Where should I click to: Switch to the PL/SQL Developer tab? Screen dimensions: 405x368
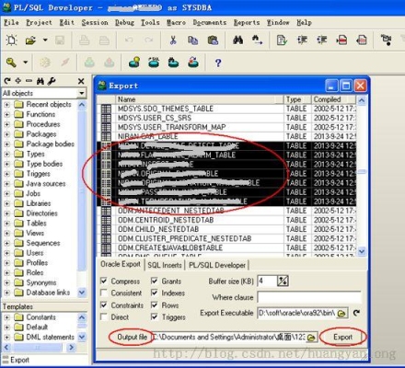pyautogui.click(x=217, y=265)
